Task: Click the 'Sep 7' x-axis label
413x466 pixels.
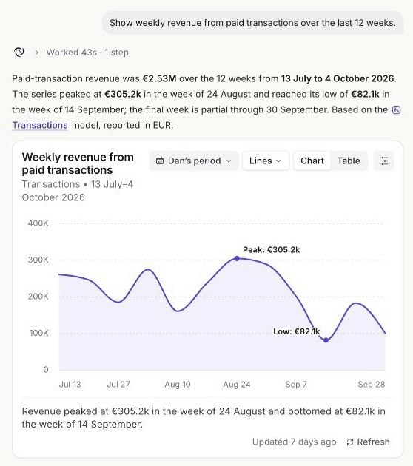Action: (296, 385)
